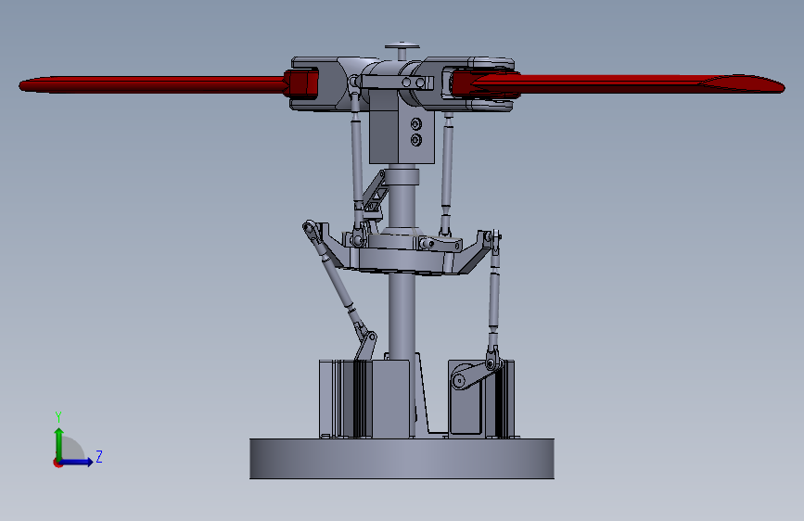
Task: Select the right vertical servo pushrod
Action: click(x=493, y=300)
